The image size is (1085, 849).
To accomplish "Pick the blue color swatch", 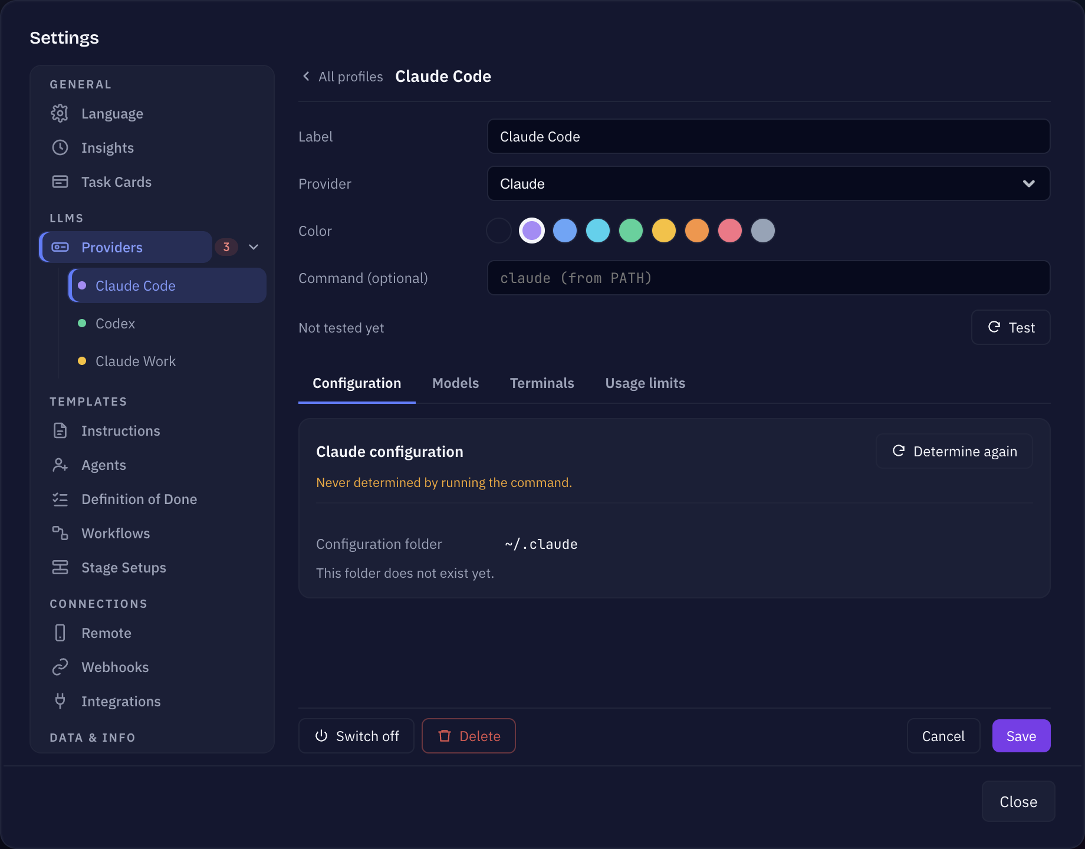I will (565, 231).
